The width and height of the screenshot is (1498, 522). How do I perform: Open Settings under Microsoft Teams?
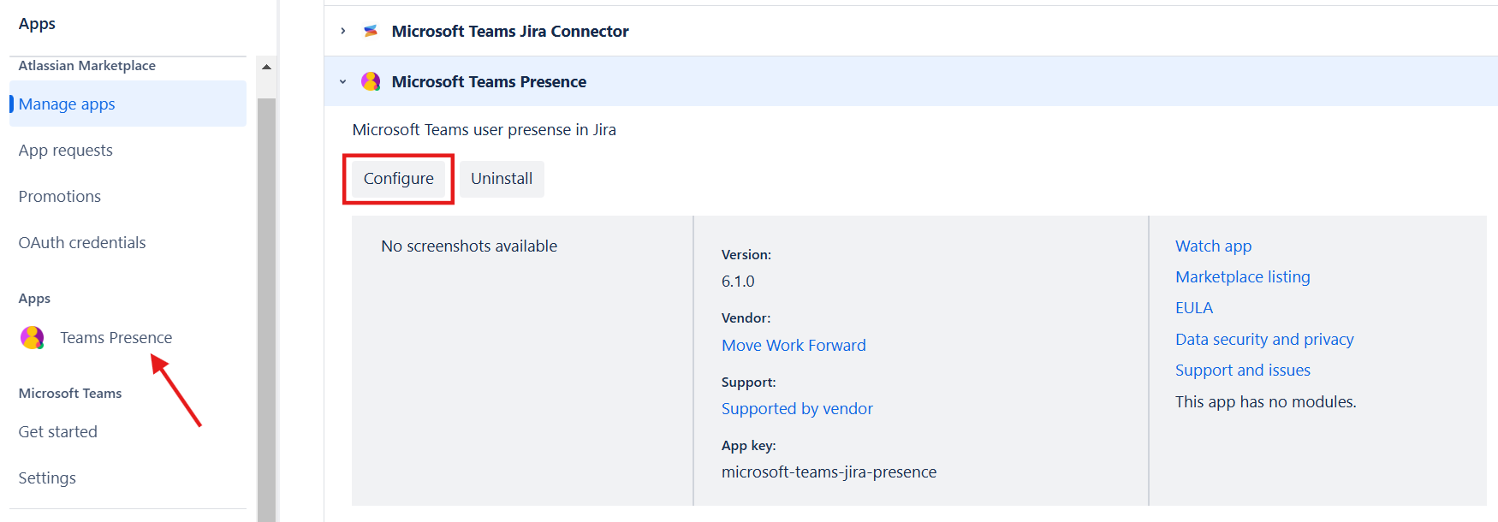(47, 478)
